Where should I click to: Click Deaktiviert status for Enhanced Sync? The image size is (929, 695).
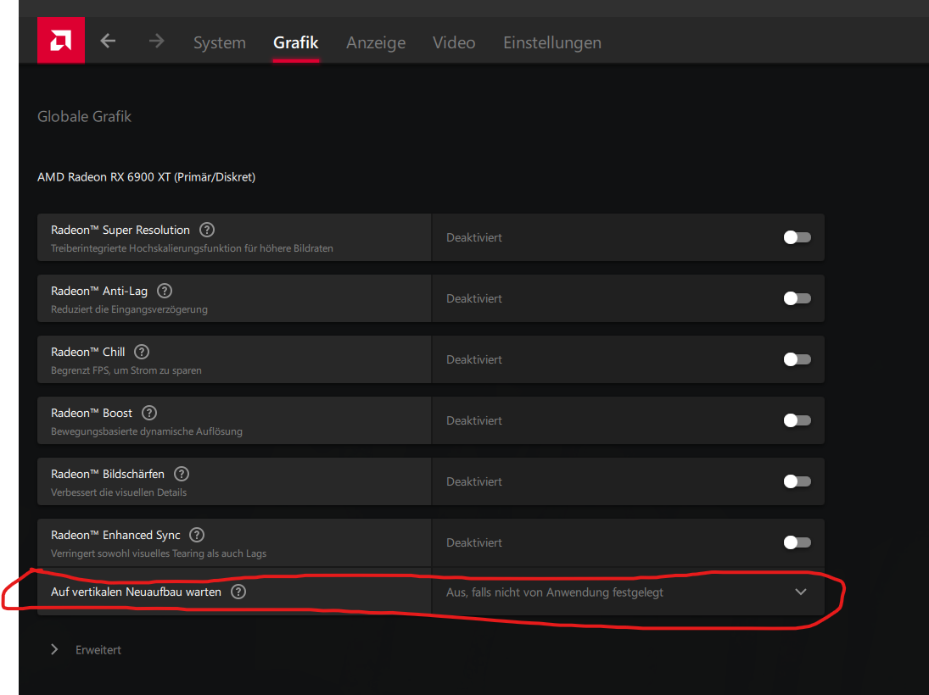tap(474, 542)
